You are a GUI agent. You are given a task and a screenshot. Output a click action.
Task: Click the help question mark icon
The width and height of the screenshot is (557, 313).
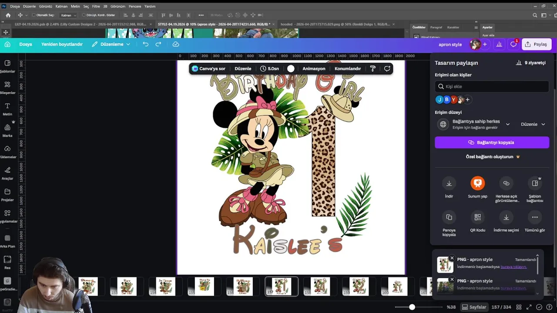pyautogui.click(x=549, y=307)
